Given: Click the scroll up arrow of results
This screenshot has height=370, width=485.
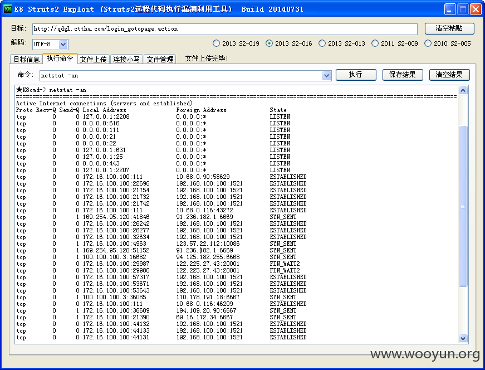Looking at the screenshot, I should [x=463, y=90].
